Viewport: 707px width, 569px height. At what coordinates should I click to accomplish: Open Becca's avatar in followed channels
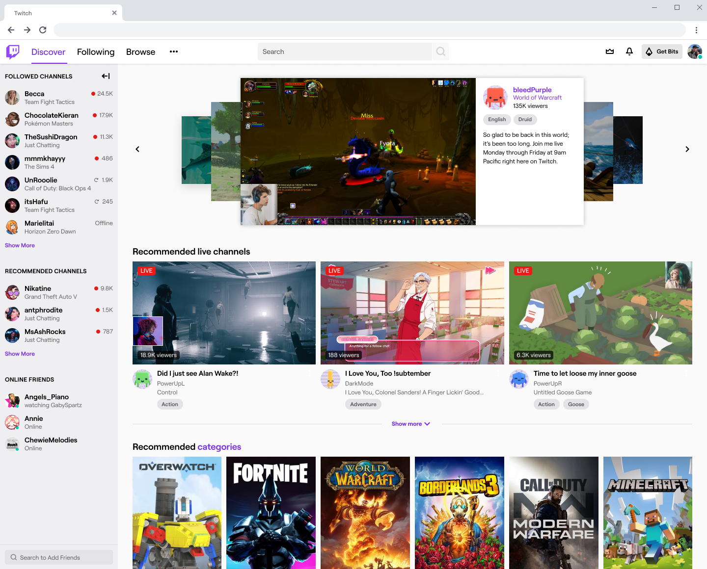point(12,98)
